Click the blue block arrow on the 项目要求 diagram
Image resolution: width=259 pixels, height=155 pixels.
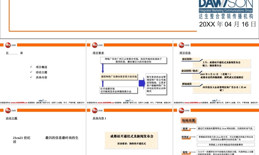141,82
